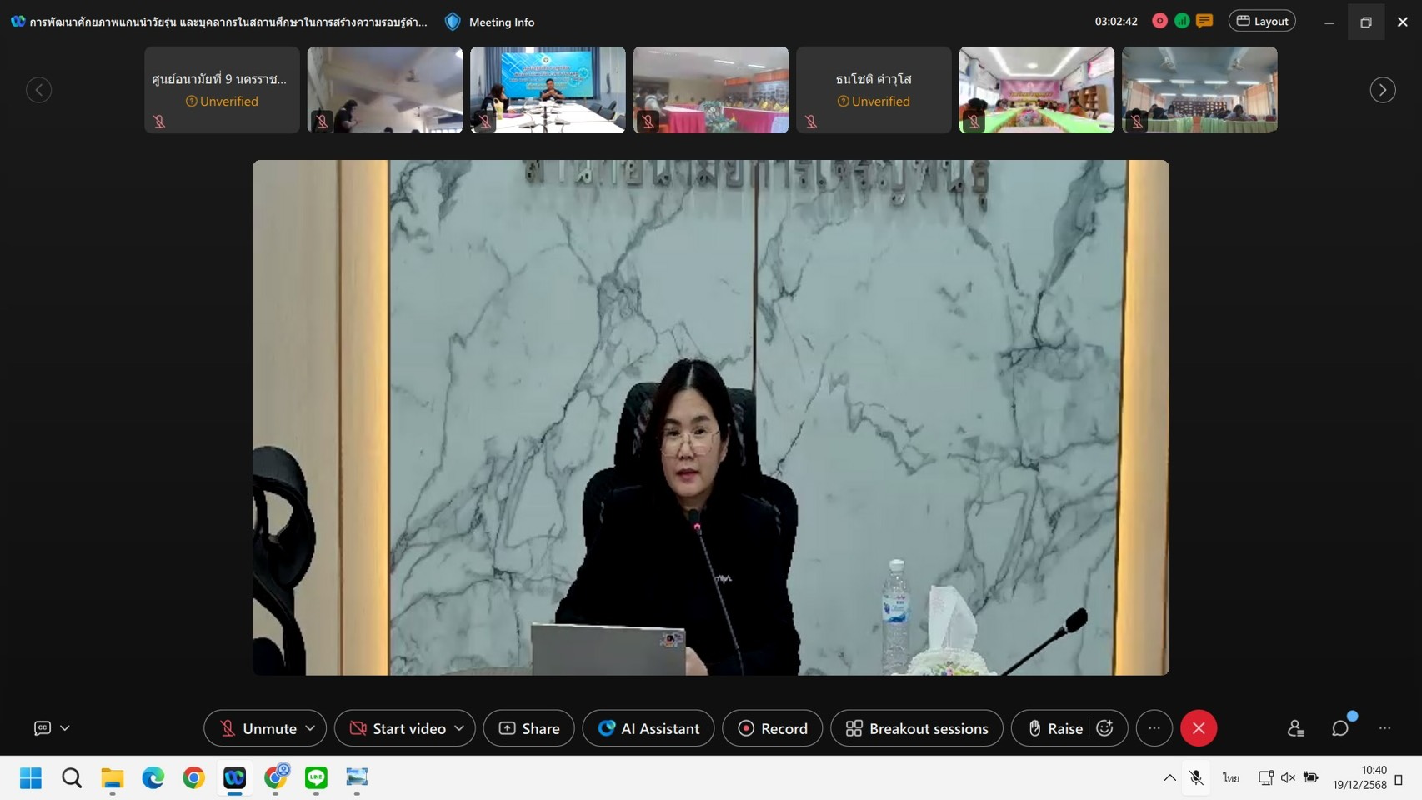Show next participant thumbnails with right arrow
The image size is (1422, 800).
click(1383, 90)
